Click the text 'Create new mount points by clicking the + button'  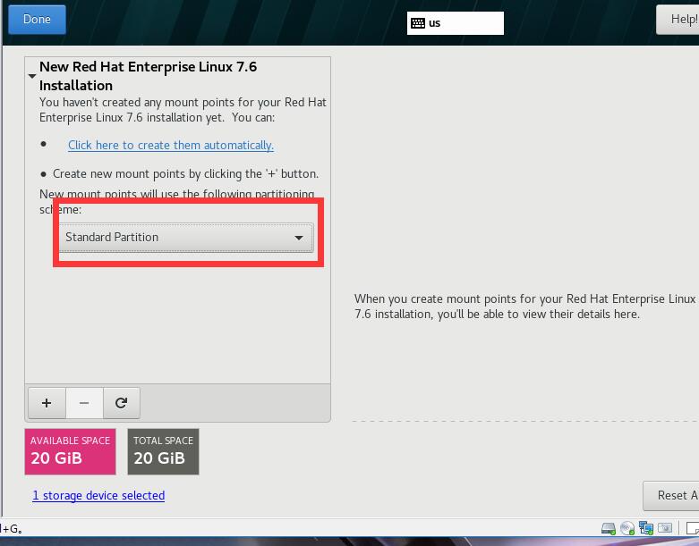(185, 173)
